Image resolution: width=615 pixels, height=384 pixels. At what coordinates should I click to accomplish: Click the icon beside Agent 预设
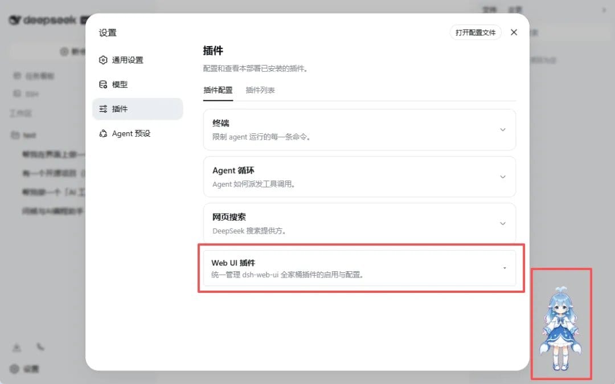[103, 134]
